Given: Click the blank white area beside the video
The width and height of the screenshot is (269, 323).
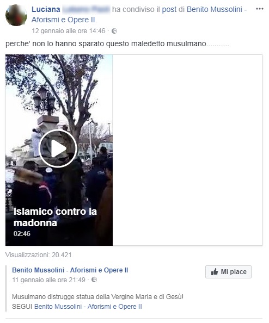Looking at the screenshot, I should pyautogui.click(x=187, y=150).
